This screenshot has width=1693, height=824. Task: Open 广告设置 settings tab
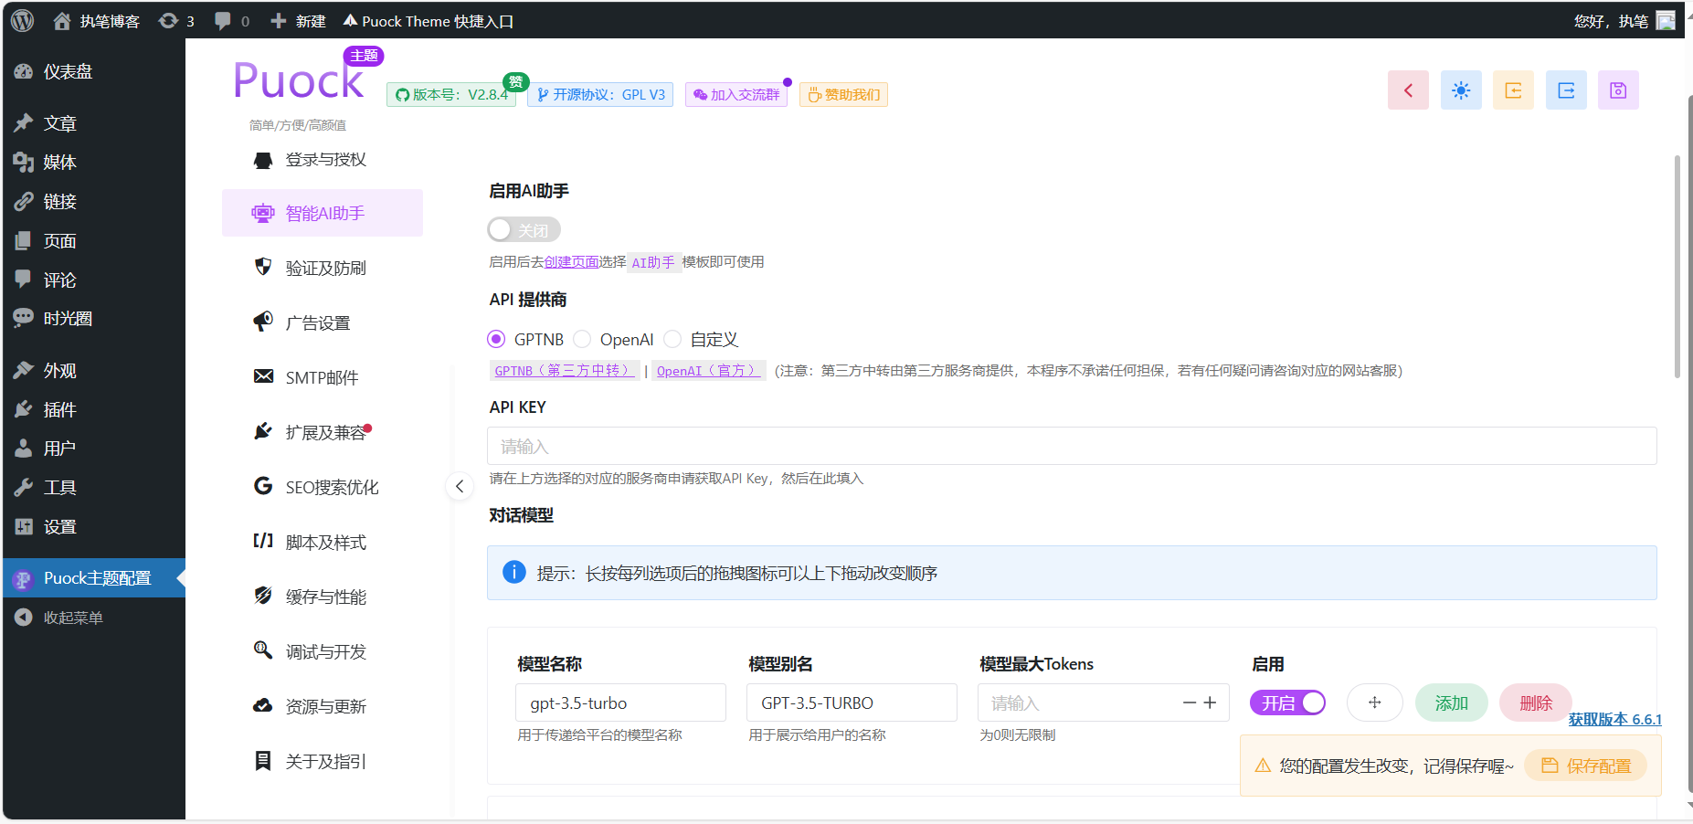click(x=323, y=322)
